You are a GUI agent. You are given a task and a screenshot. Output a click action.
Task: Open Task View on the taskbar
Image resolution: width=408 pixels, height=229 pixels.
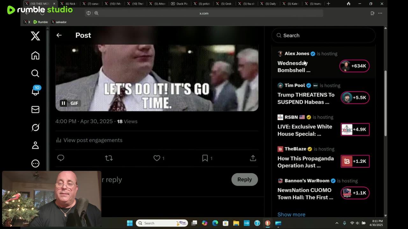click(x=194, y=223)
